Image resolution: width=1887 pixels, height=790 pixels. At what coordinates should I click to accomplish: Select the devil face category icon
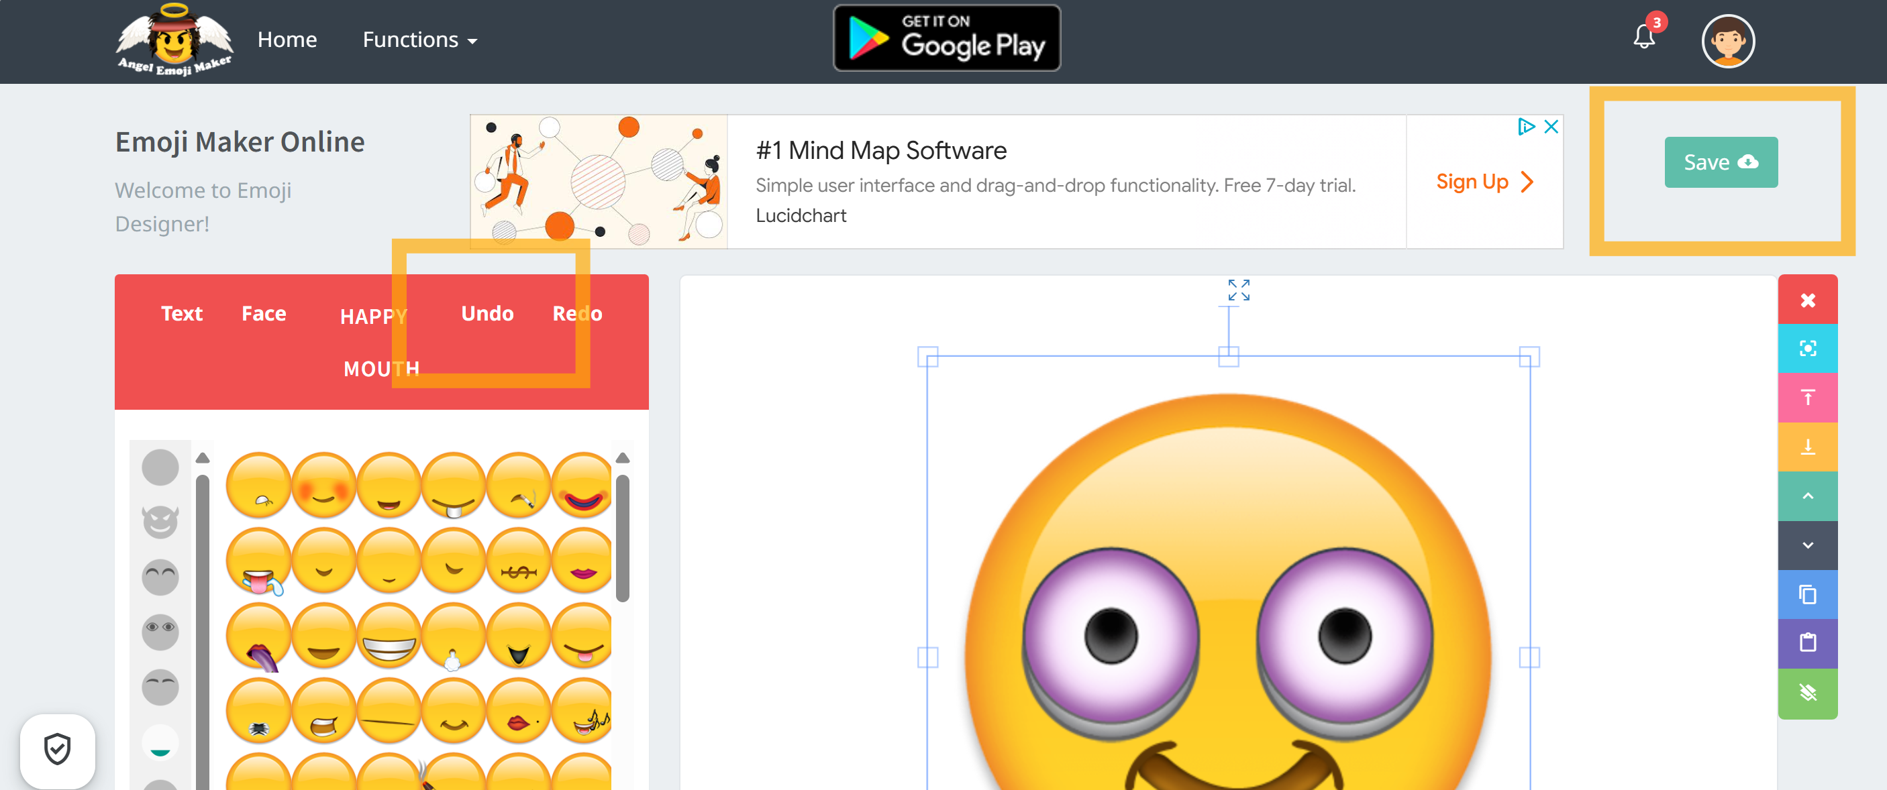point(160,522)
